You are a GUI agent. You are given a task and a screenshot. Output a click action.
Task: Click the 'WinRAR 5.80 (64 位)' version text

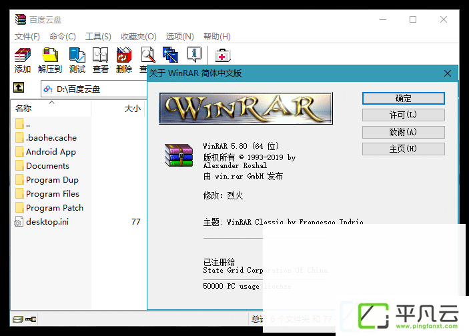pyautogui.click(x=241, y=146)
